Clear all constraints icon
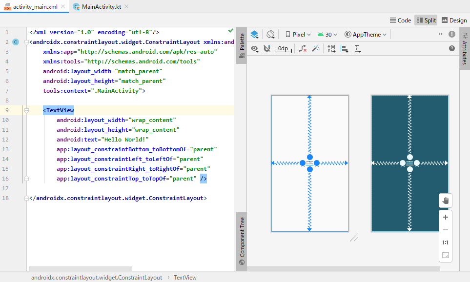This screenshot has width=470, height=282. point(303,49)
